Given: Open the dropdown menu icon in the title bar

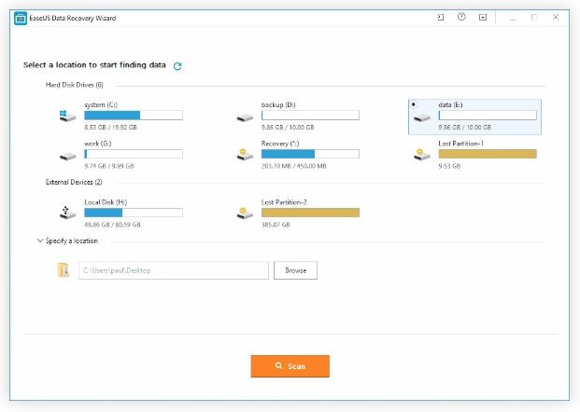Looking at the screenshot, I should click(x=483, y=18).
